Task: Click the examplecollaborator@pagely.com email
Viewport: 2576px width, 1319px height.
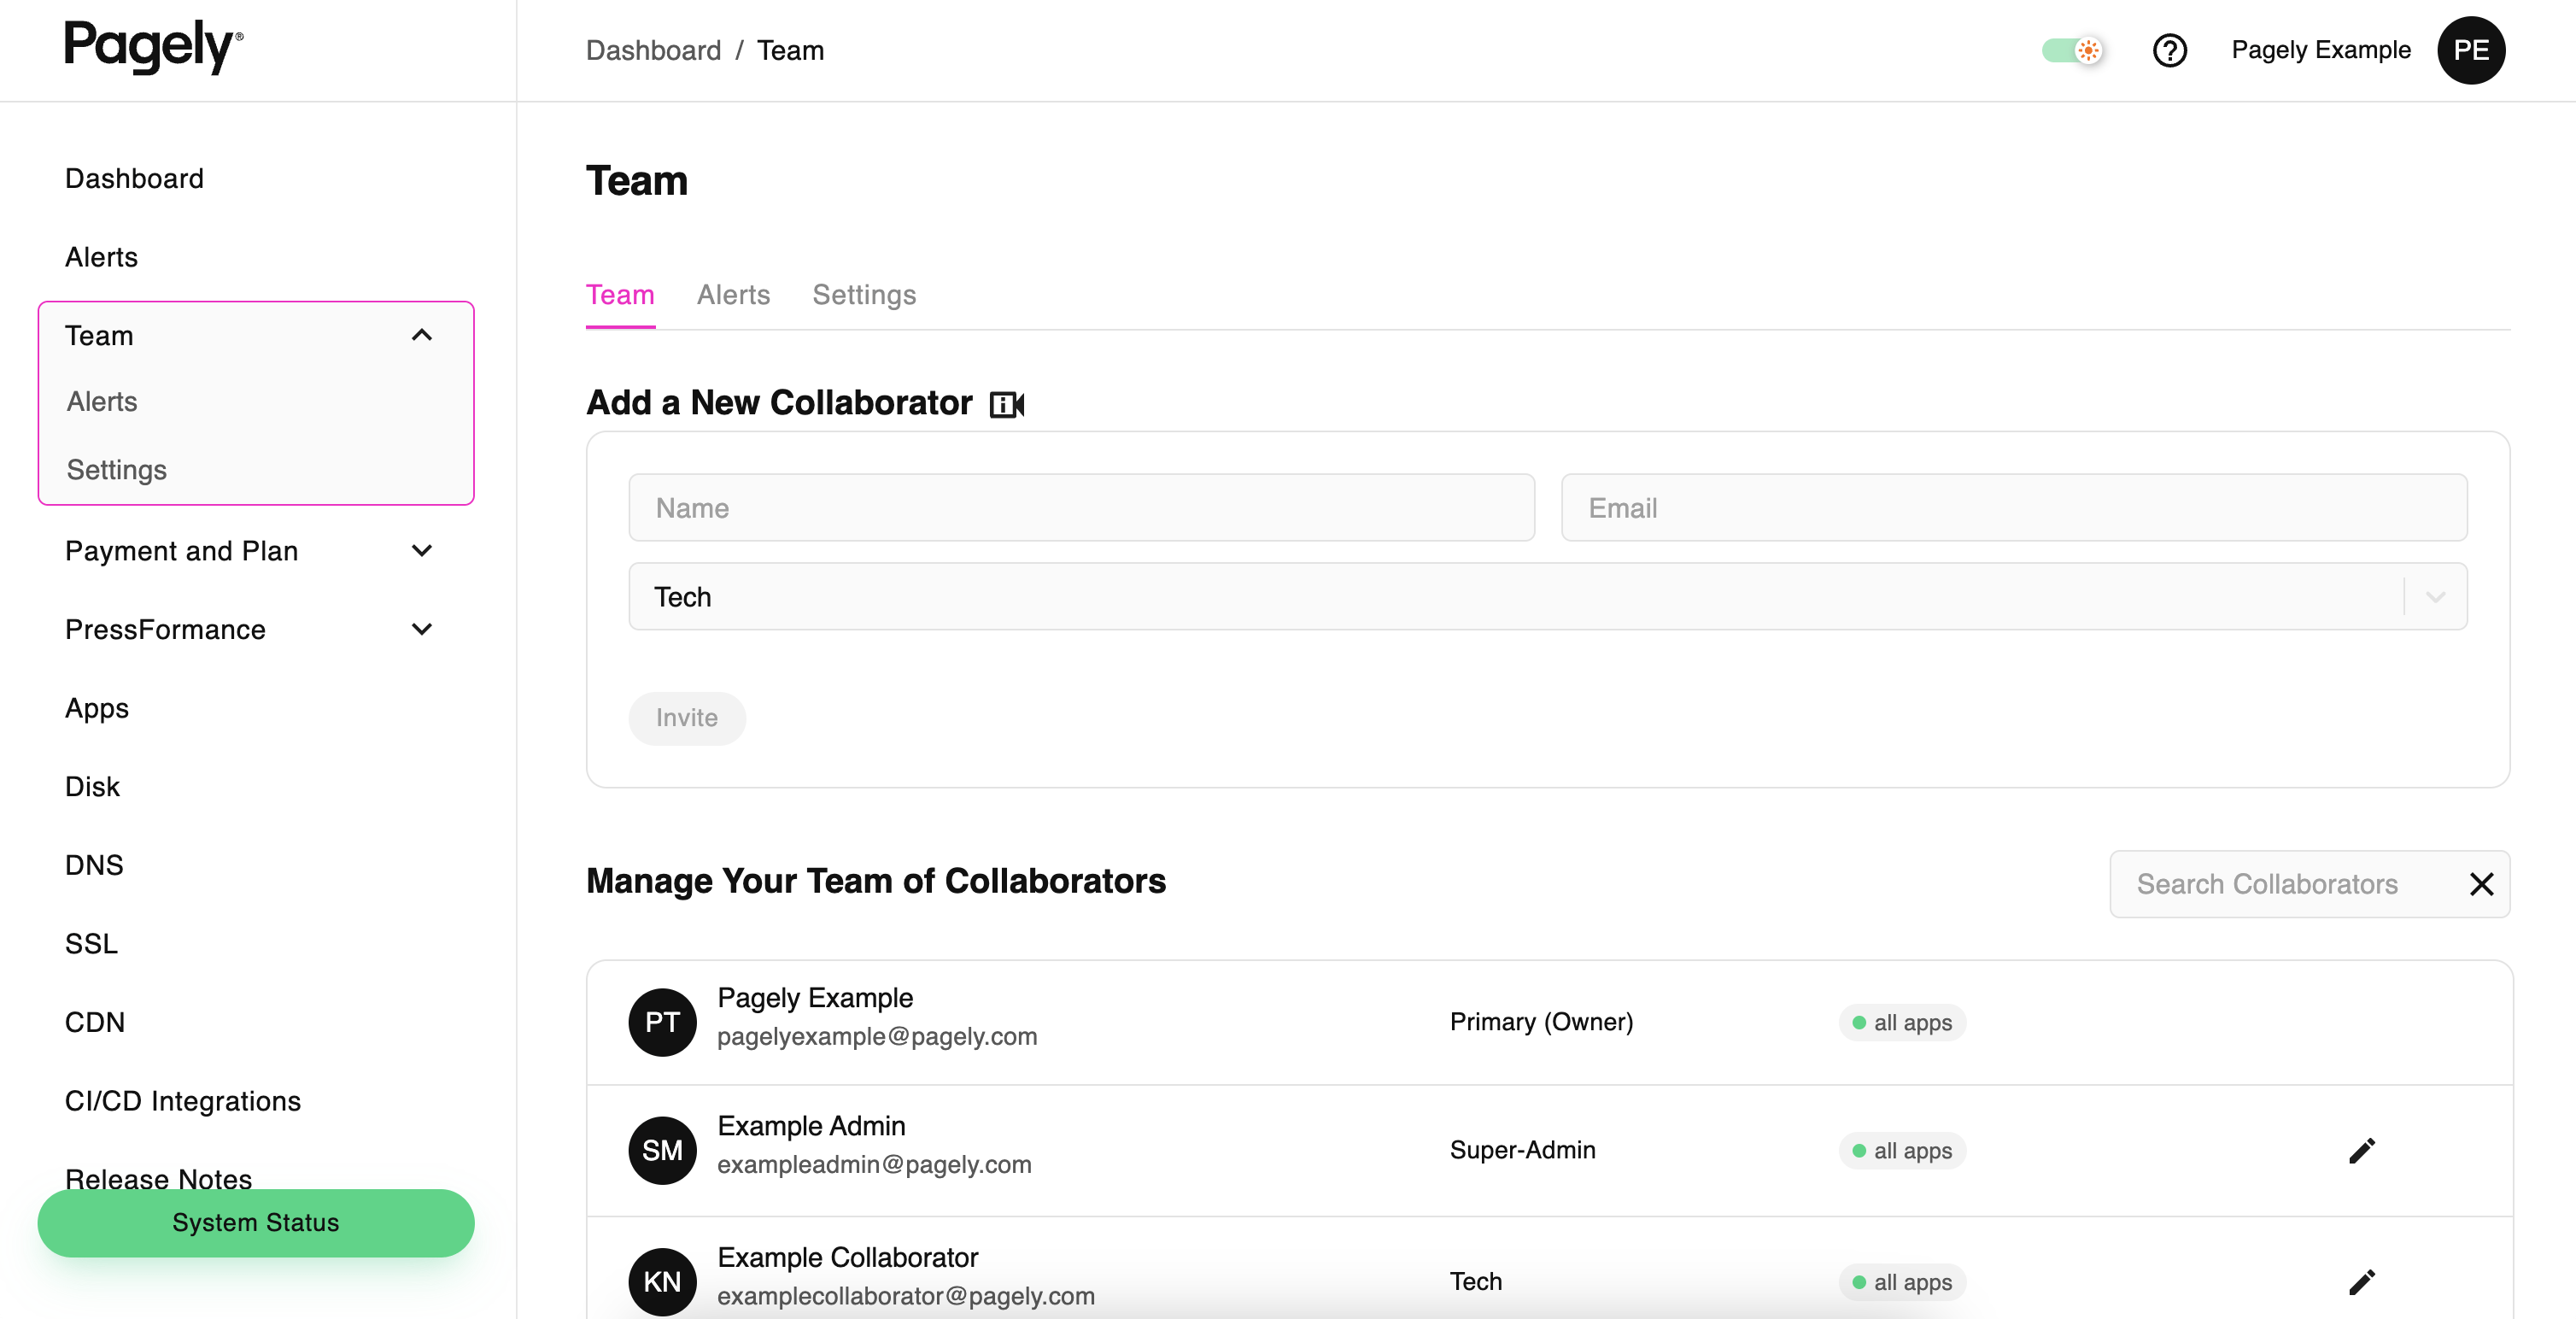Action: (x=906, y=1296)
